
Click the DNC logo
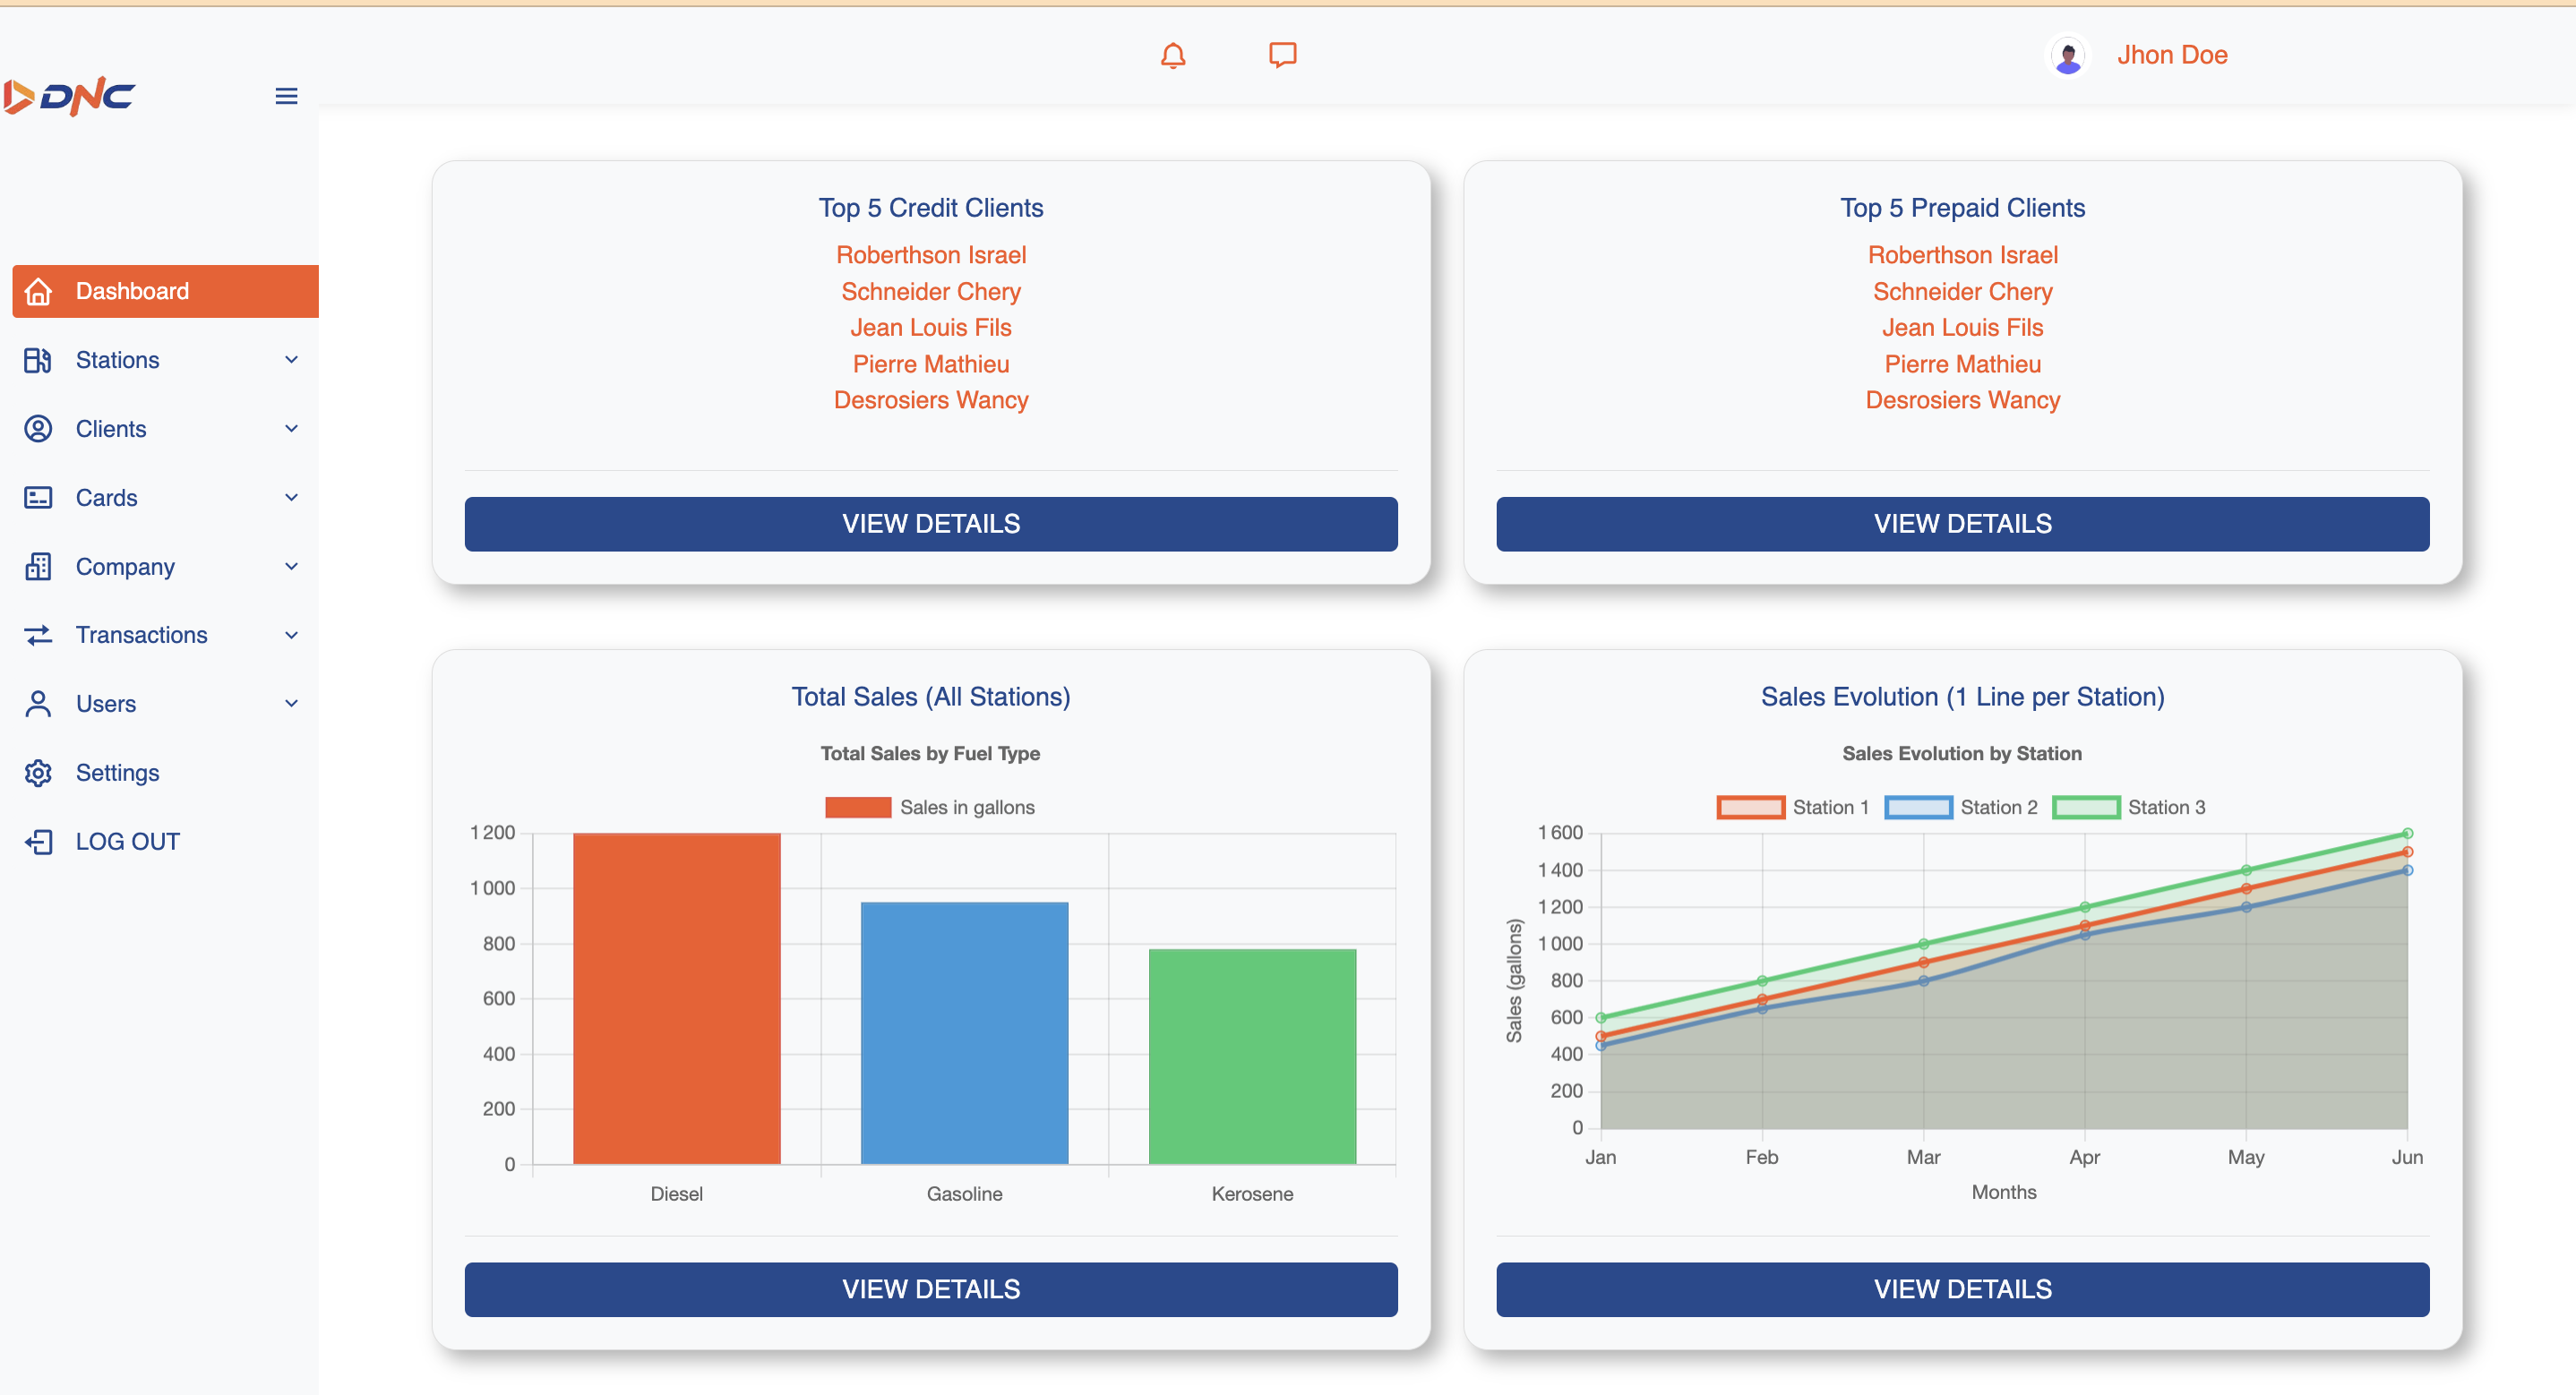(70, 97)
